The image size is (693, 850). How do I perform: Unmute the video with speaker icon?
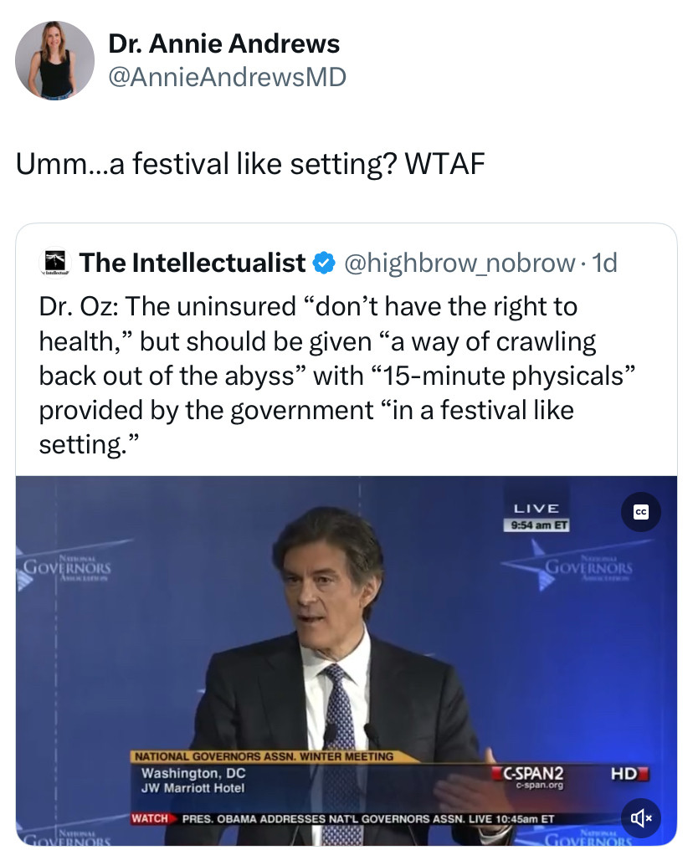coord(641,817)
